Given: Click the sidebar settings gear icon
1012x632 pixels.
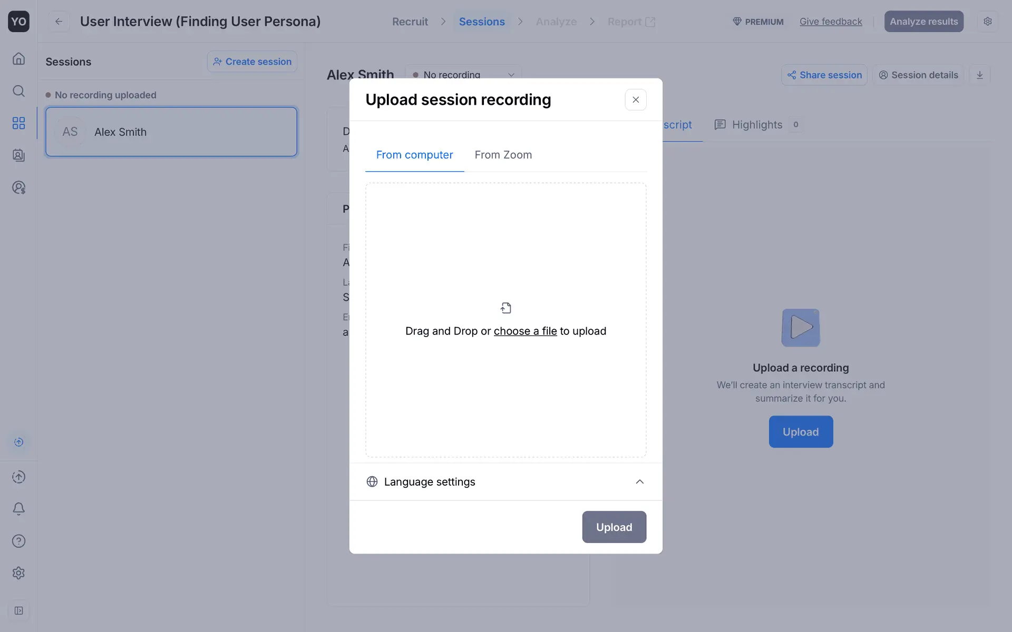Looking at the screenshot, I should [18, 573].
